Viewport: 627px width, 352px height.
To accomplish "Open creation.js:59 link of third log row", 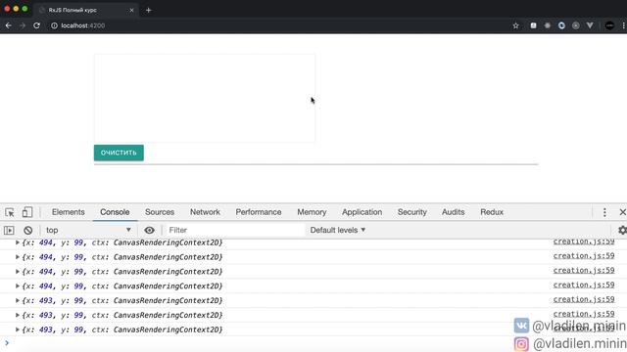I will coord(584,270).
